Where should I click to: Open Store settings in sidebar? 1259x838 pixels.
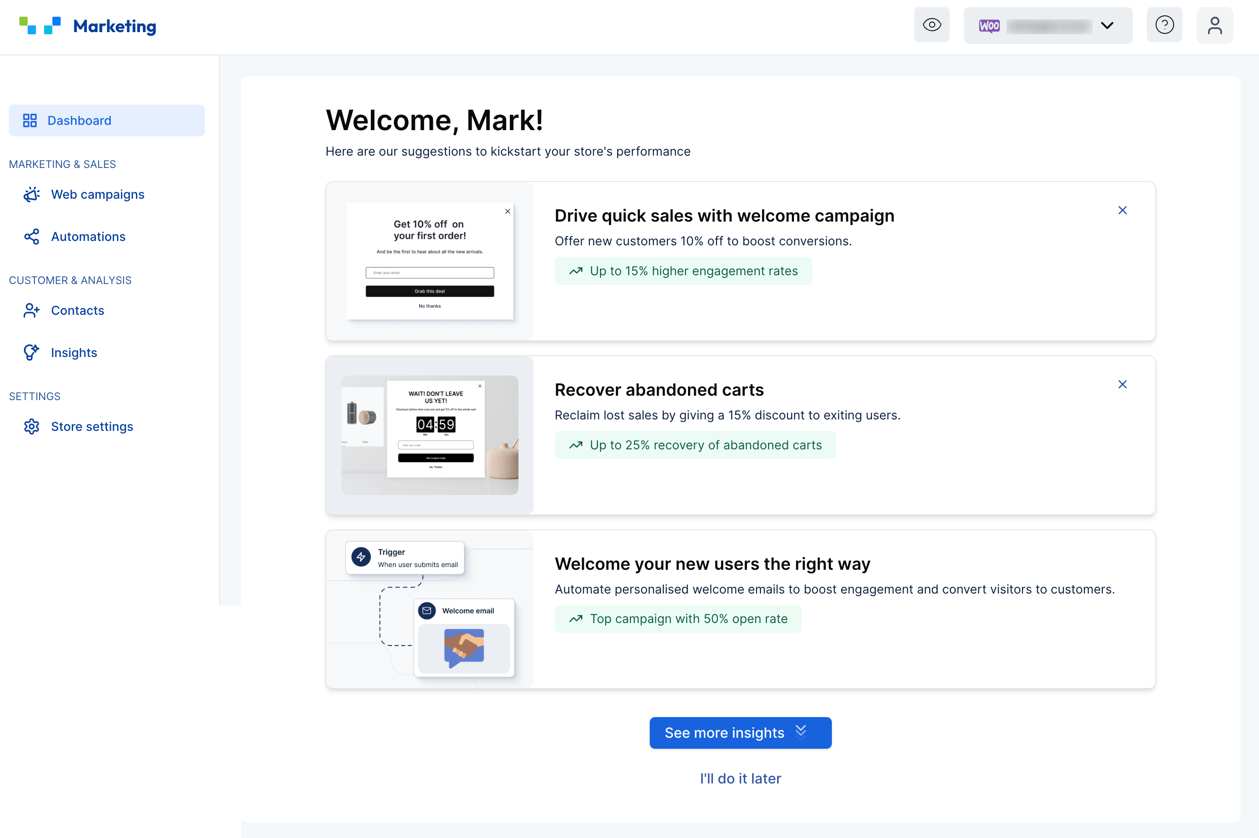[x=92, y=426]
